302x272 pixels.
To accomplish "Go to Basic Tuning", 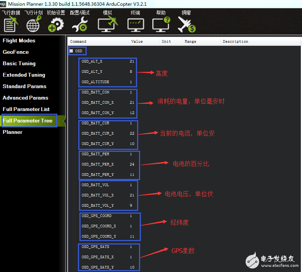I will (x=19, y=64).
